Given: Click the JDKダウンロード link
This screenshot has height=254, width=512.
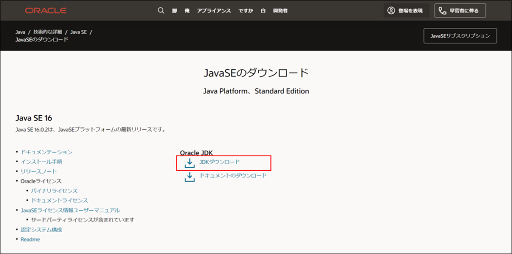Looking at the screenshot, I should pyautogui.click(x=219, y=162).
